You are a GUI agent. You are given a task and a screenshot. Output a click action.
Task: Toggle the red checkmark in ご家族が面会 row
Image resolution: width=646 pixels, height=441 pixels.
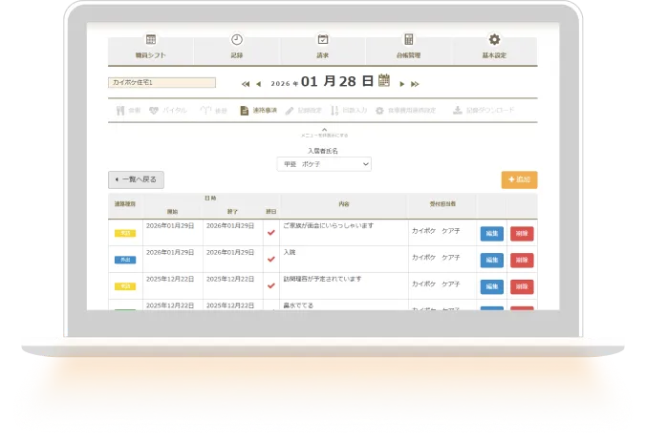(x=271, y=233)
